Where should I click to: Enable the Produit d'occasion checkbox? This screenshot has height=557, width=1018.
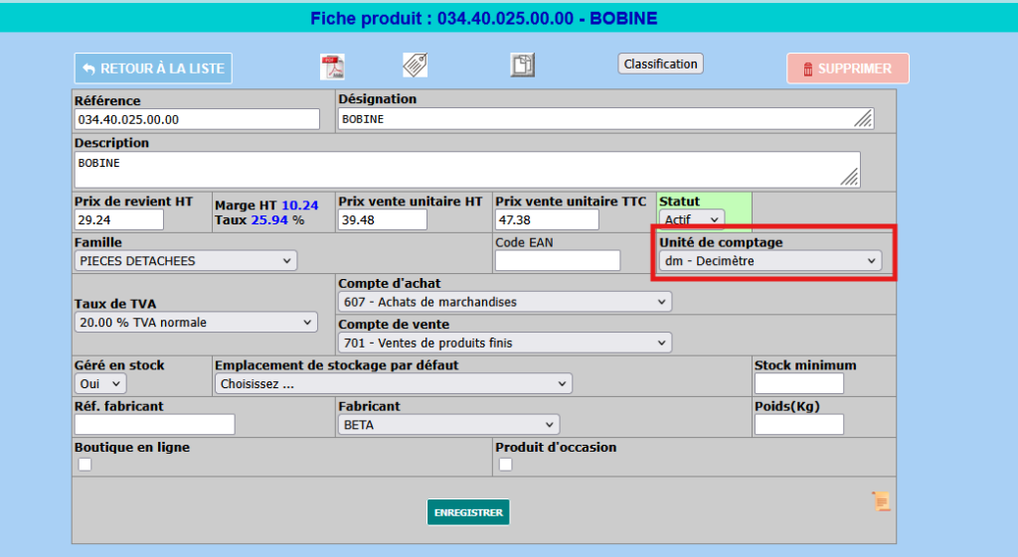coord(506,465)
